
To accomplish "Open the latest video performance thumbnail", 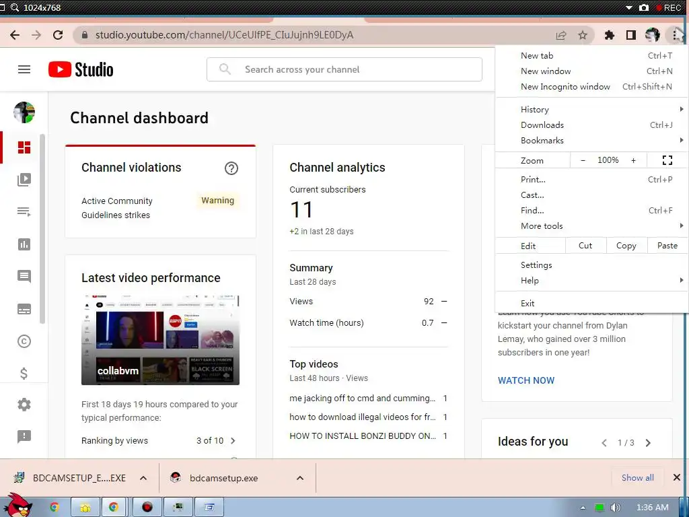I will [160, 340].
